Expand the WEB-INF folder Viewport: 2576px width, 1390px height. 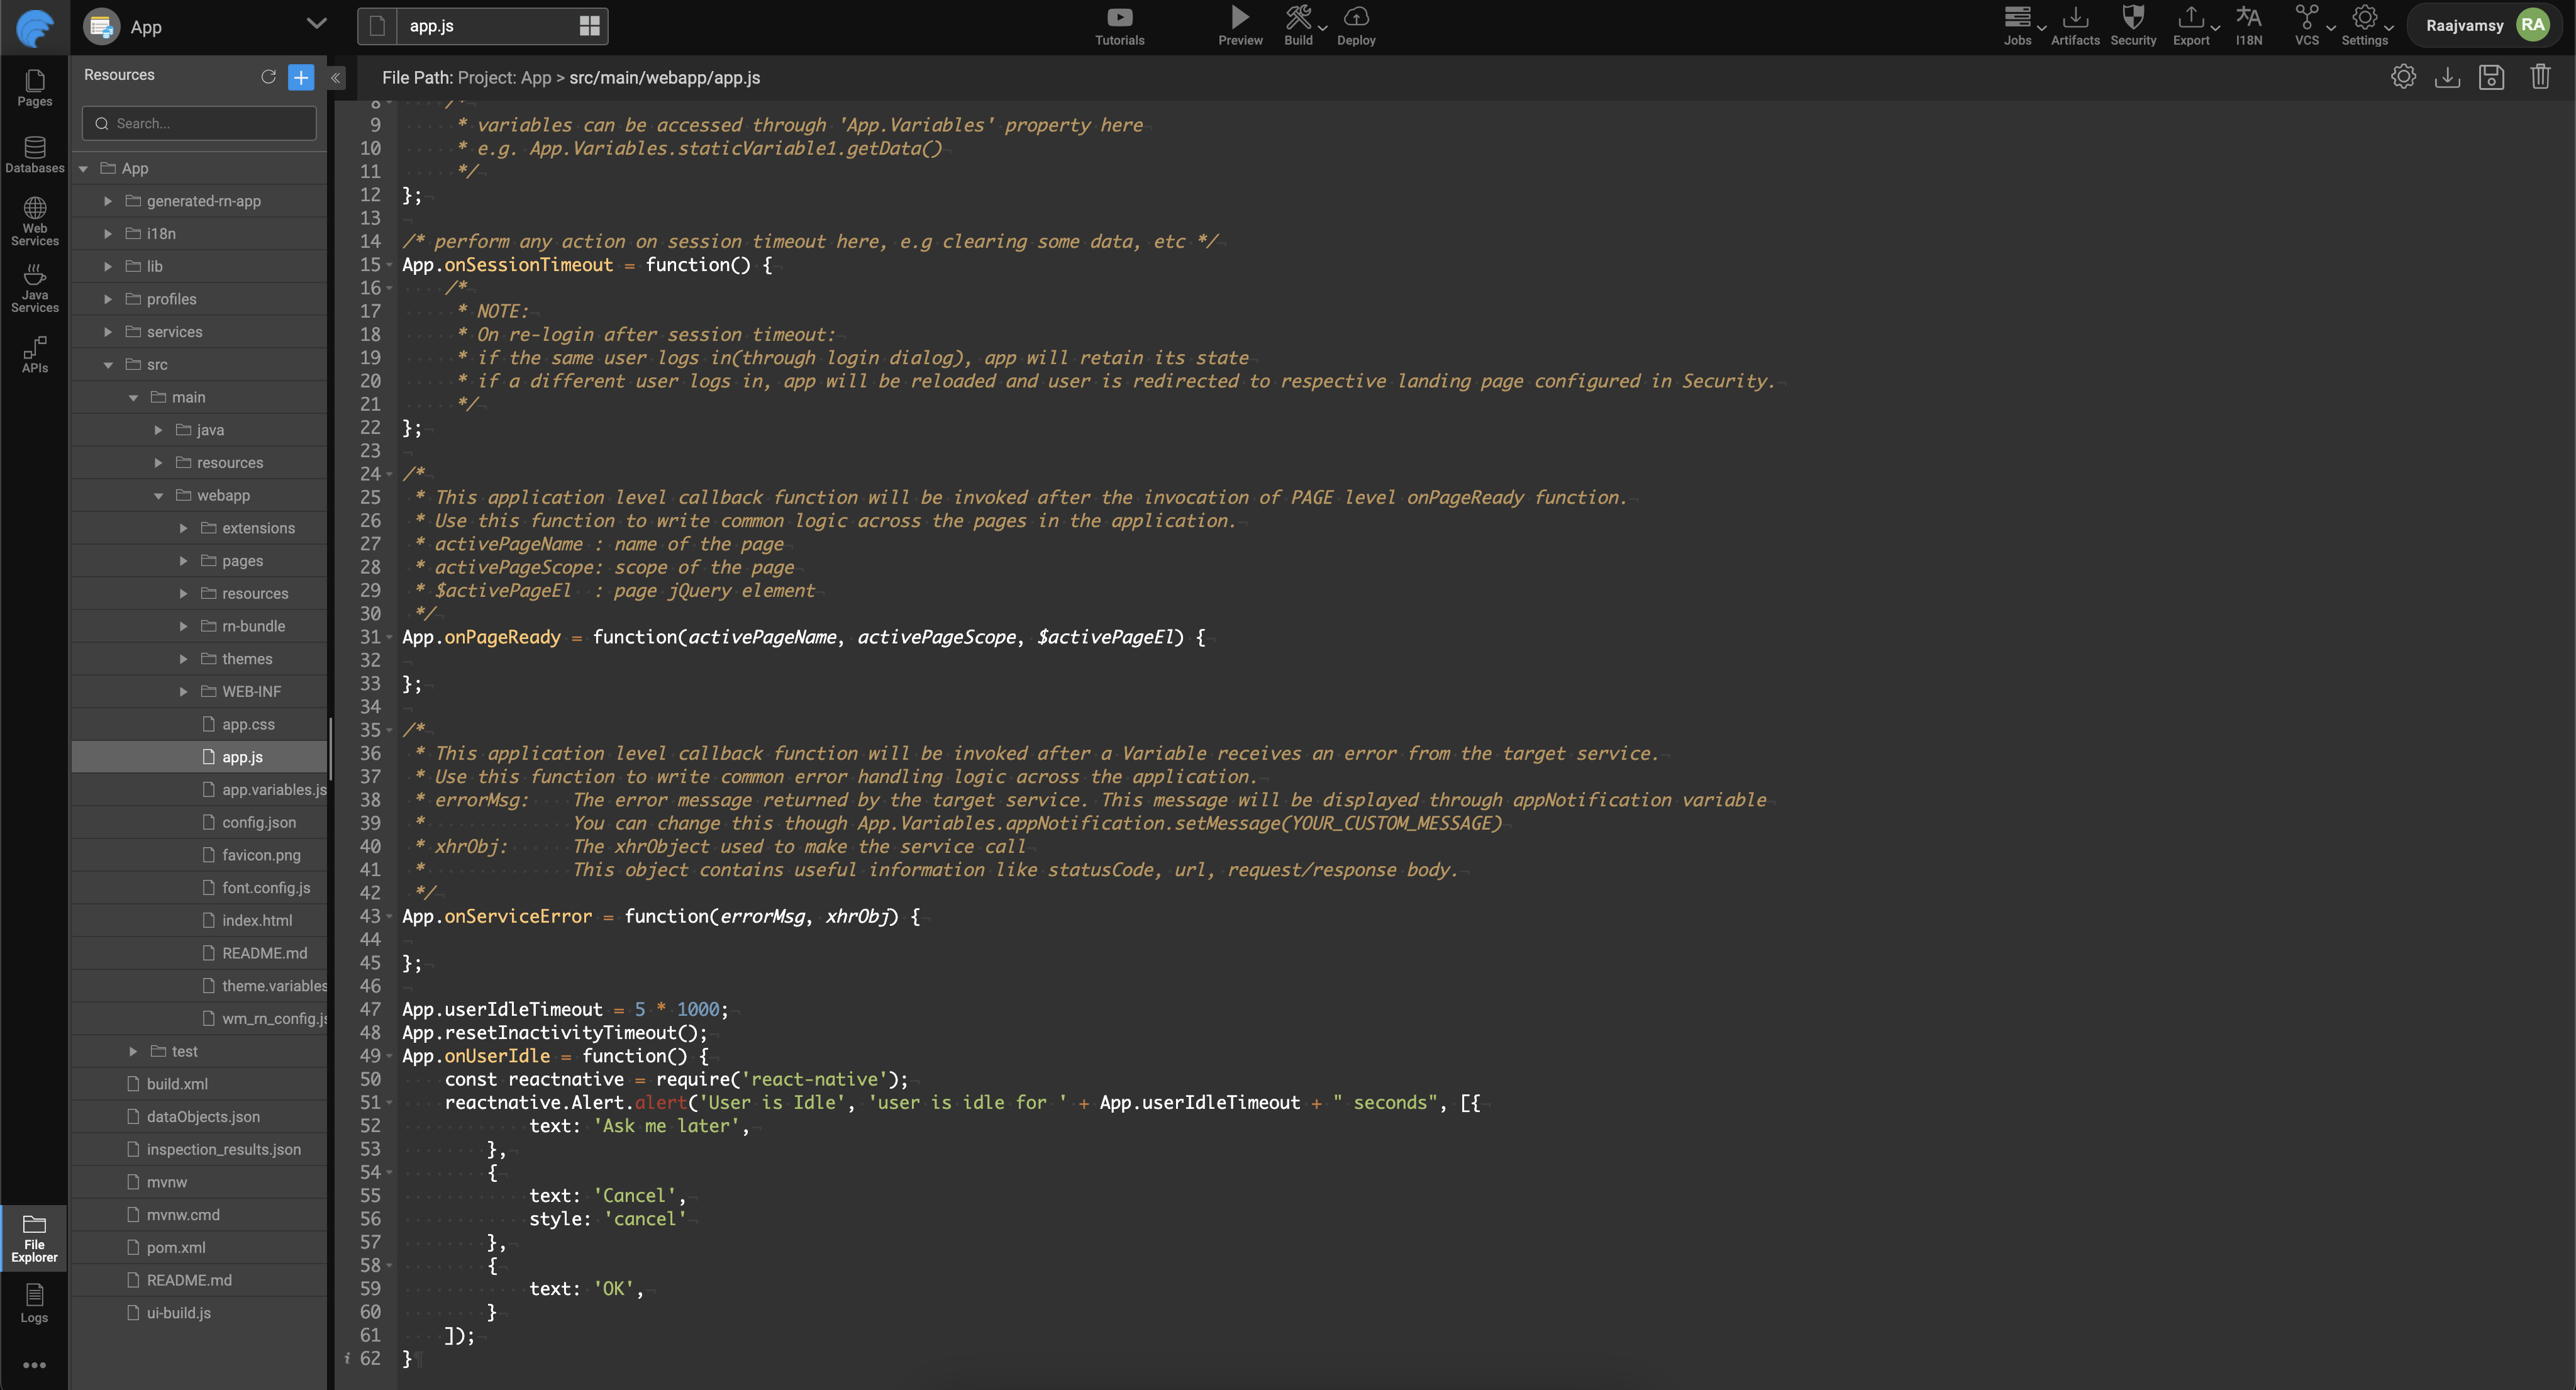click(x=183, y=691)
